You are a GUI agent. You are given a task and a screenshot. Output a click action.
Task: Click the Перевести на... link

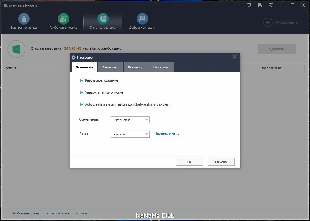coord(167,133)
